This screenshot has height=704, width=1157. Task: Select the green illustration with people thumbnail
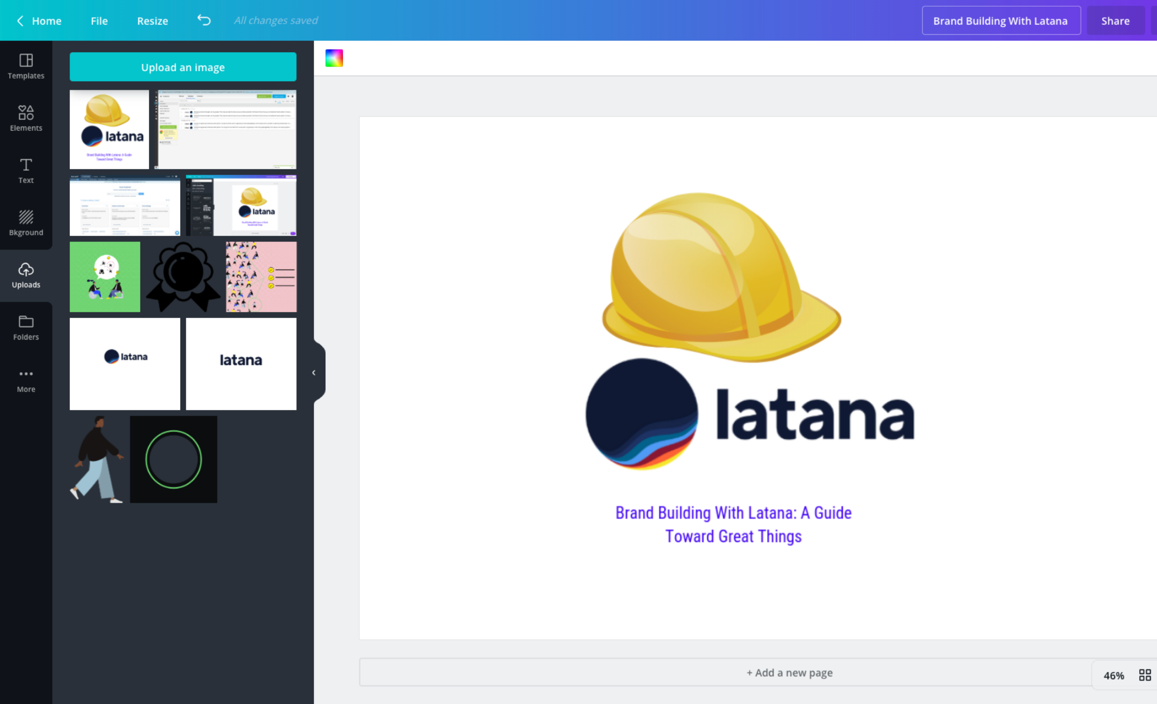[105, 277]
